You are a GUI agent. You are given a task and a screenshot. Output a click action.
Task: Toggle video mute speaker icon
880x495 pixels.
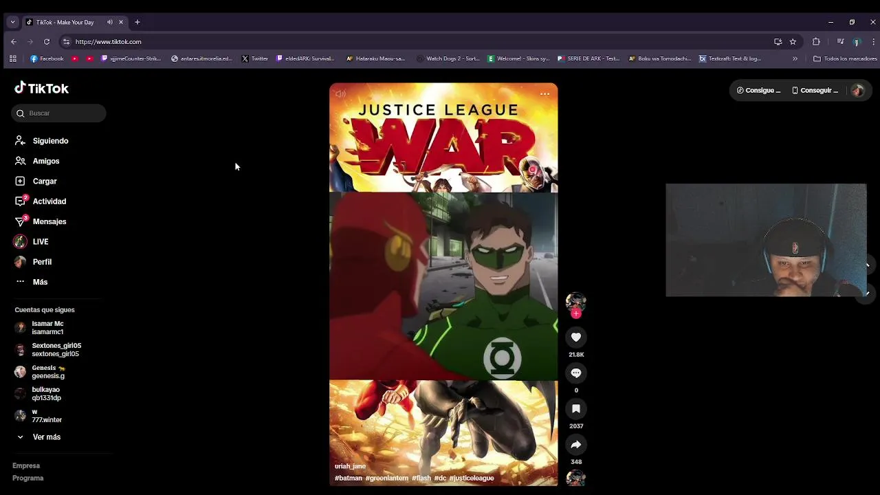[340, 94]
